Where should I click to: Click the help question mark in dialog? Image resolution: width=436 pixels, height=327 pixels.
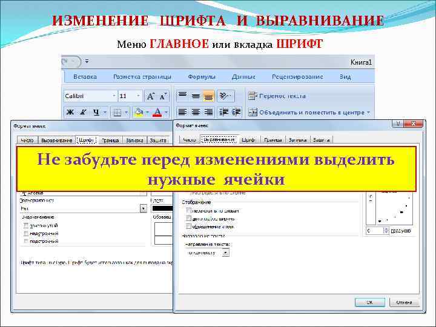[398, 124]
